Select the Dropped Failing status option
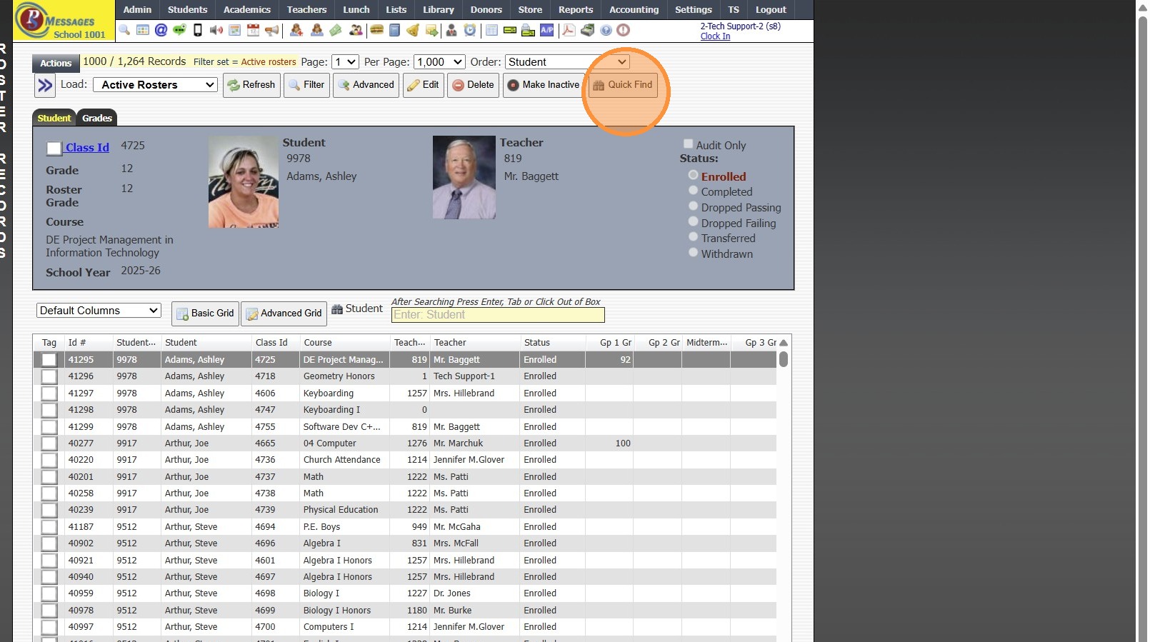The image size is (1150, 642). pyautogui.click(x=693, y=222)
